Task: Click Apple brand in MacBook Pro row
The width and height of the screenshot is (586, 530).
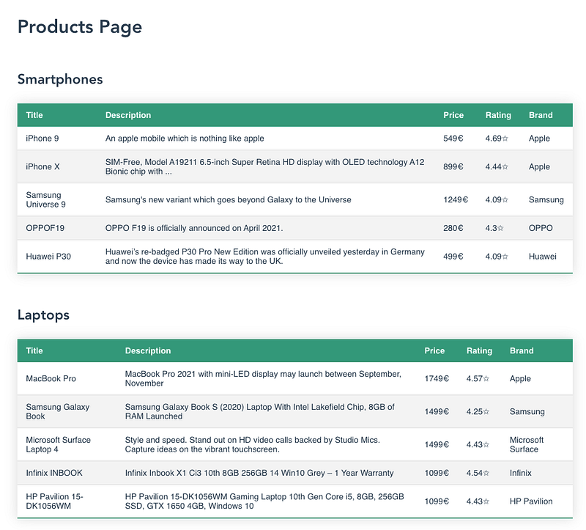Action: pyautogui.click(x=520, y=378)
